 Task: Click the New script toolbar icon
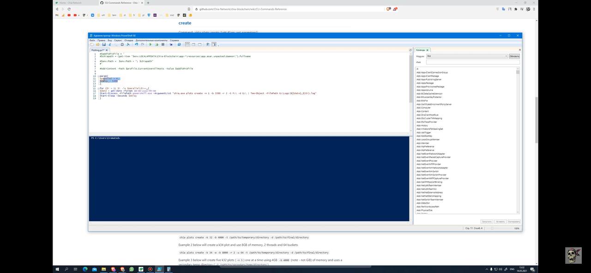point(92,44)
